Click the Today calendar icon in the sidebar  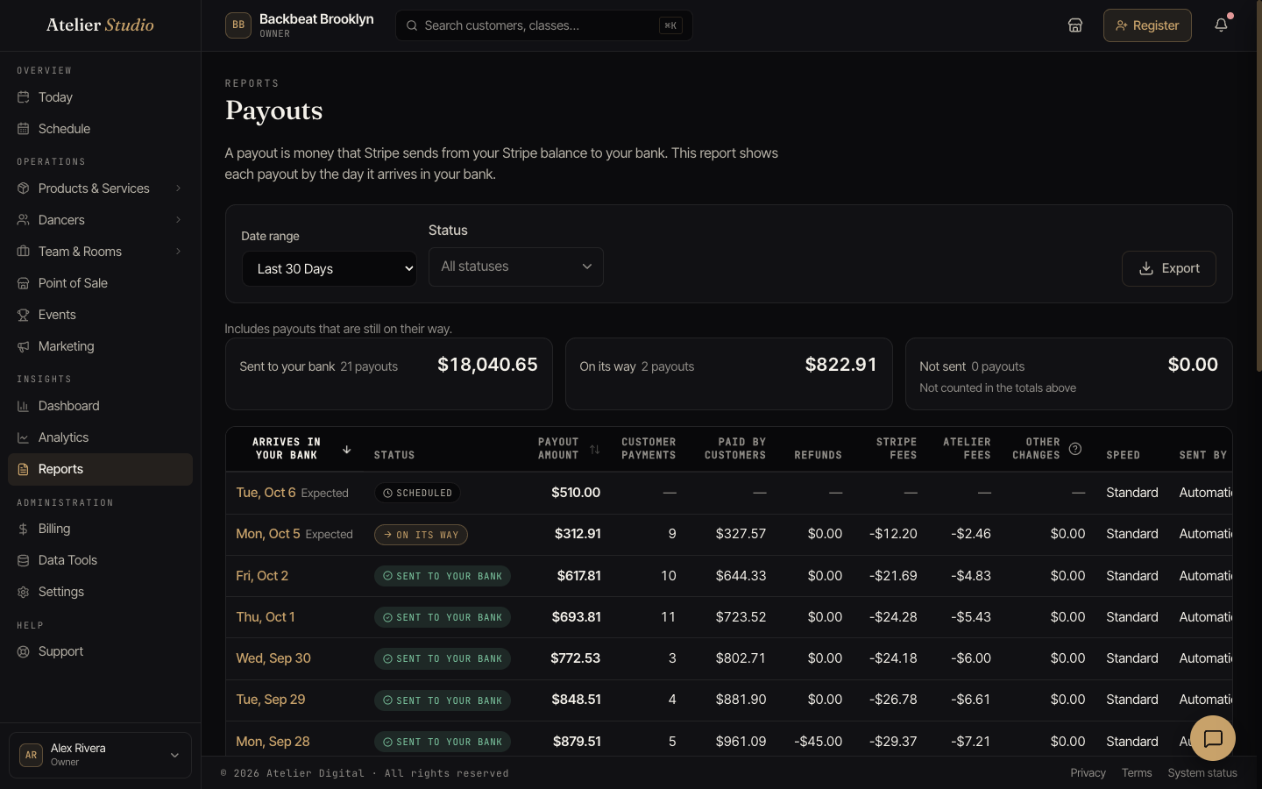24,97
